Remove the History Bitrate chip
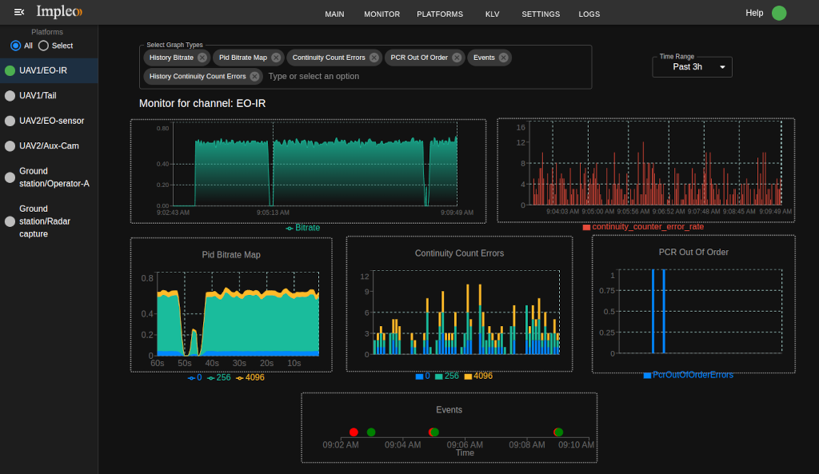 202,58
